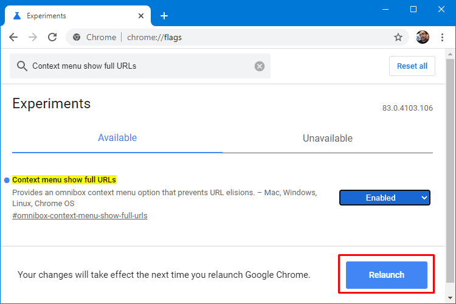Screen dimensions: 456x304
Task: Go back using the back arrow
Action: (13, 37)
